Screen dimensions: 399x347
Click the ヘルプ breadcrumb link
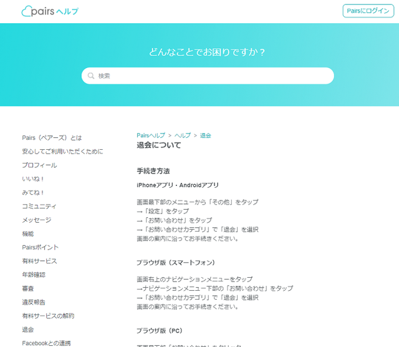tap(183, 135)
